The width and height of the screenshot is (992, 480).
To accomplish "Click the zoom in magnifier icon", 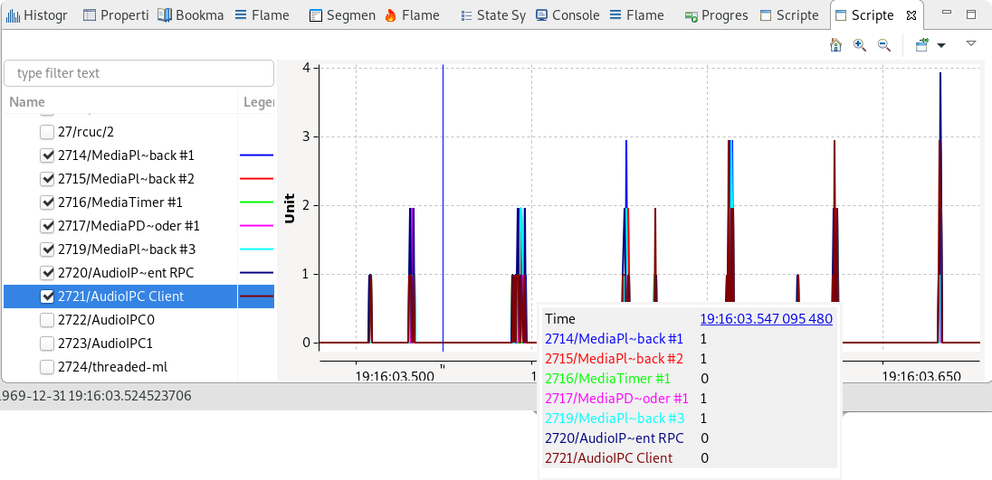I will click(860, 45).
